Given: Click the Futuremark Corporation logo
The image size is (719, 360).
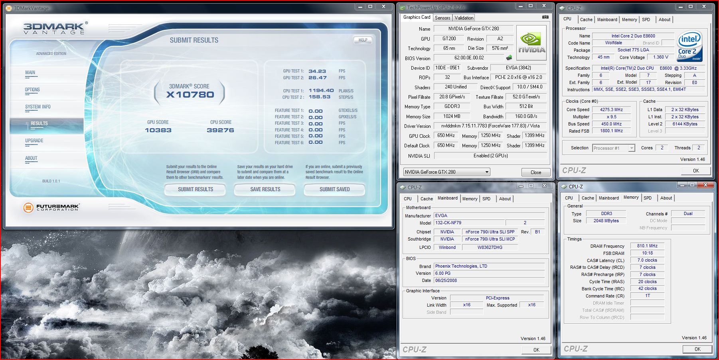Looking at the screenshot, I should [x=51, y=207].
